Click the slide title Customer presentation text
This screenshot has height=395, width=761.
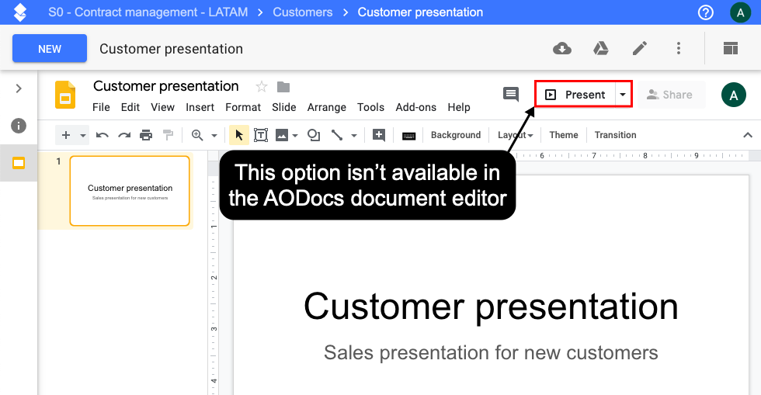point(491,307)
